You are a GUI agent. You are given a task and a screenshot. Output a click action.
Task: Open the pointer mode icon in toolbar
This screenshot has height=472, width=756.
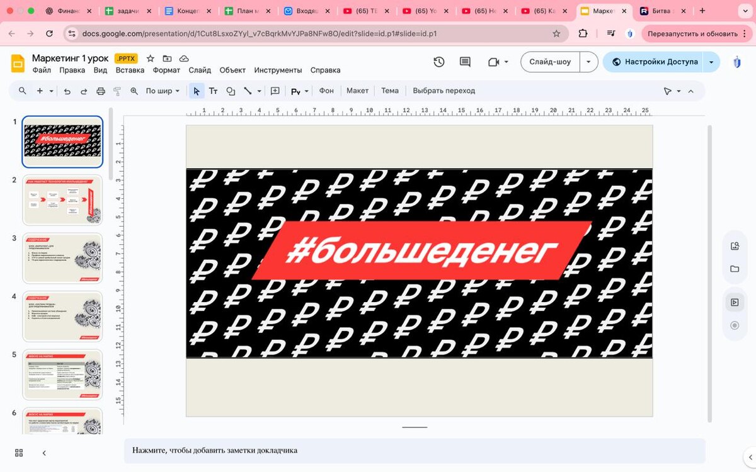point(668,91)
